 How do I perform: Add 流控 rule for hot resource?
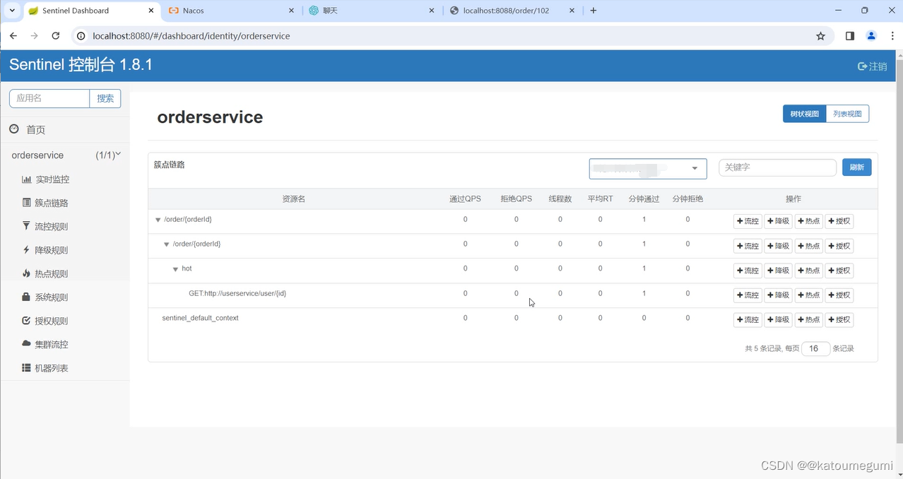tap(748, 271)
